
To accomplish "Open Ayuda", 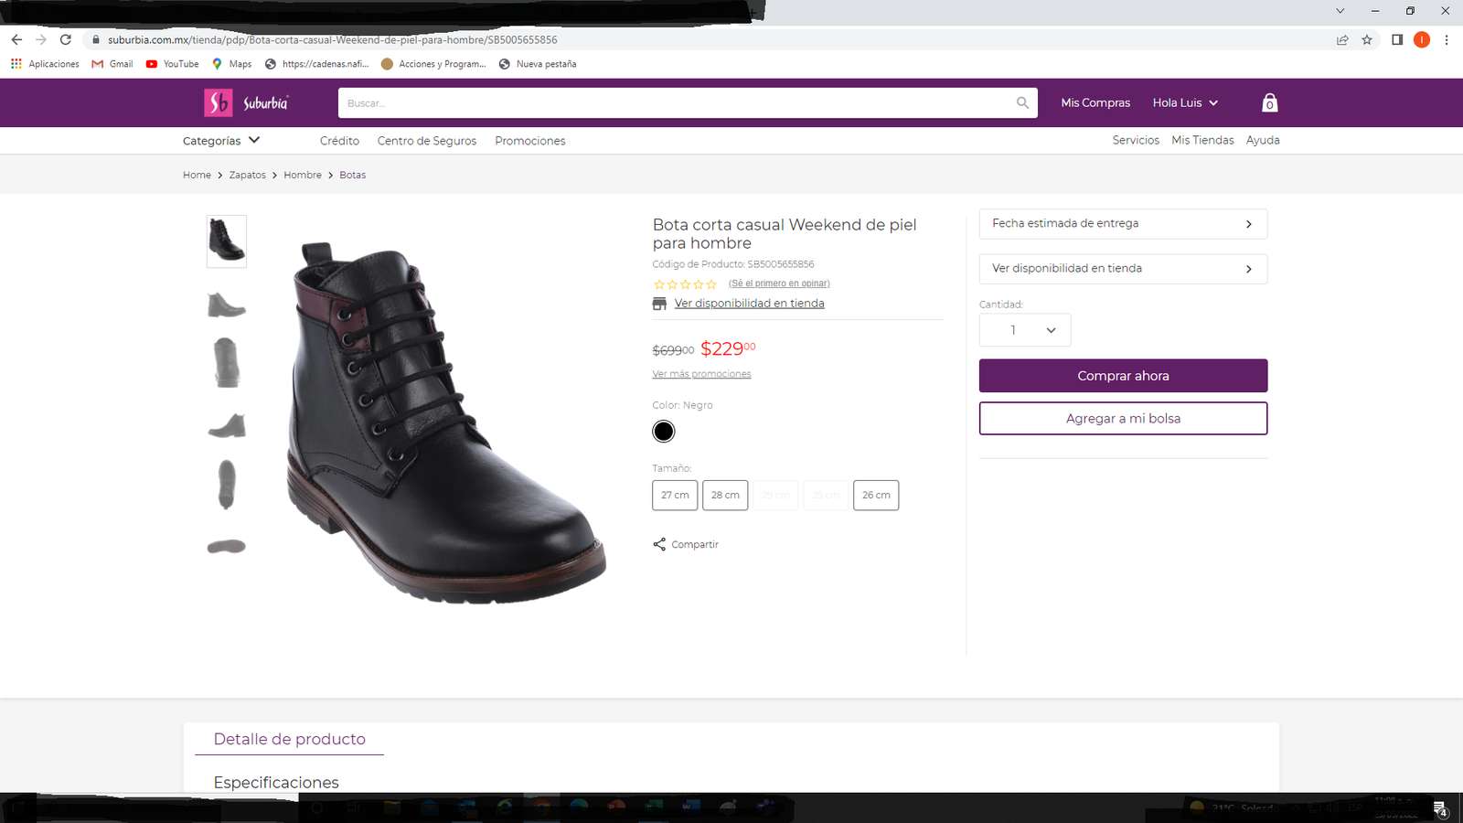I will [x=1263, y=140].
